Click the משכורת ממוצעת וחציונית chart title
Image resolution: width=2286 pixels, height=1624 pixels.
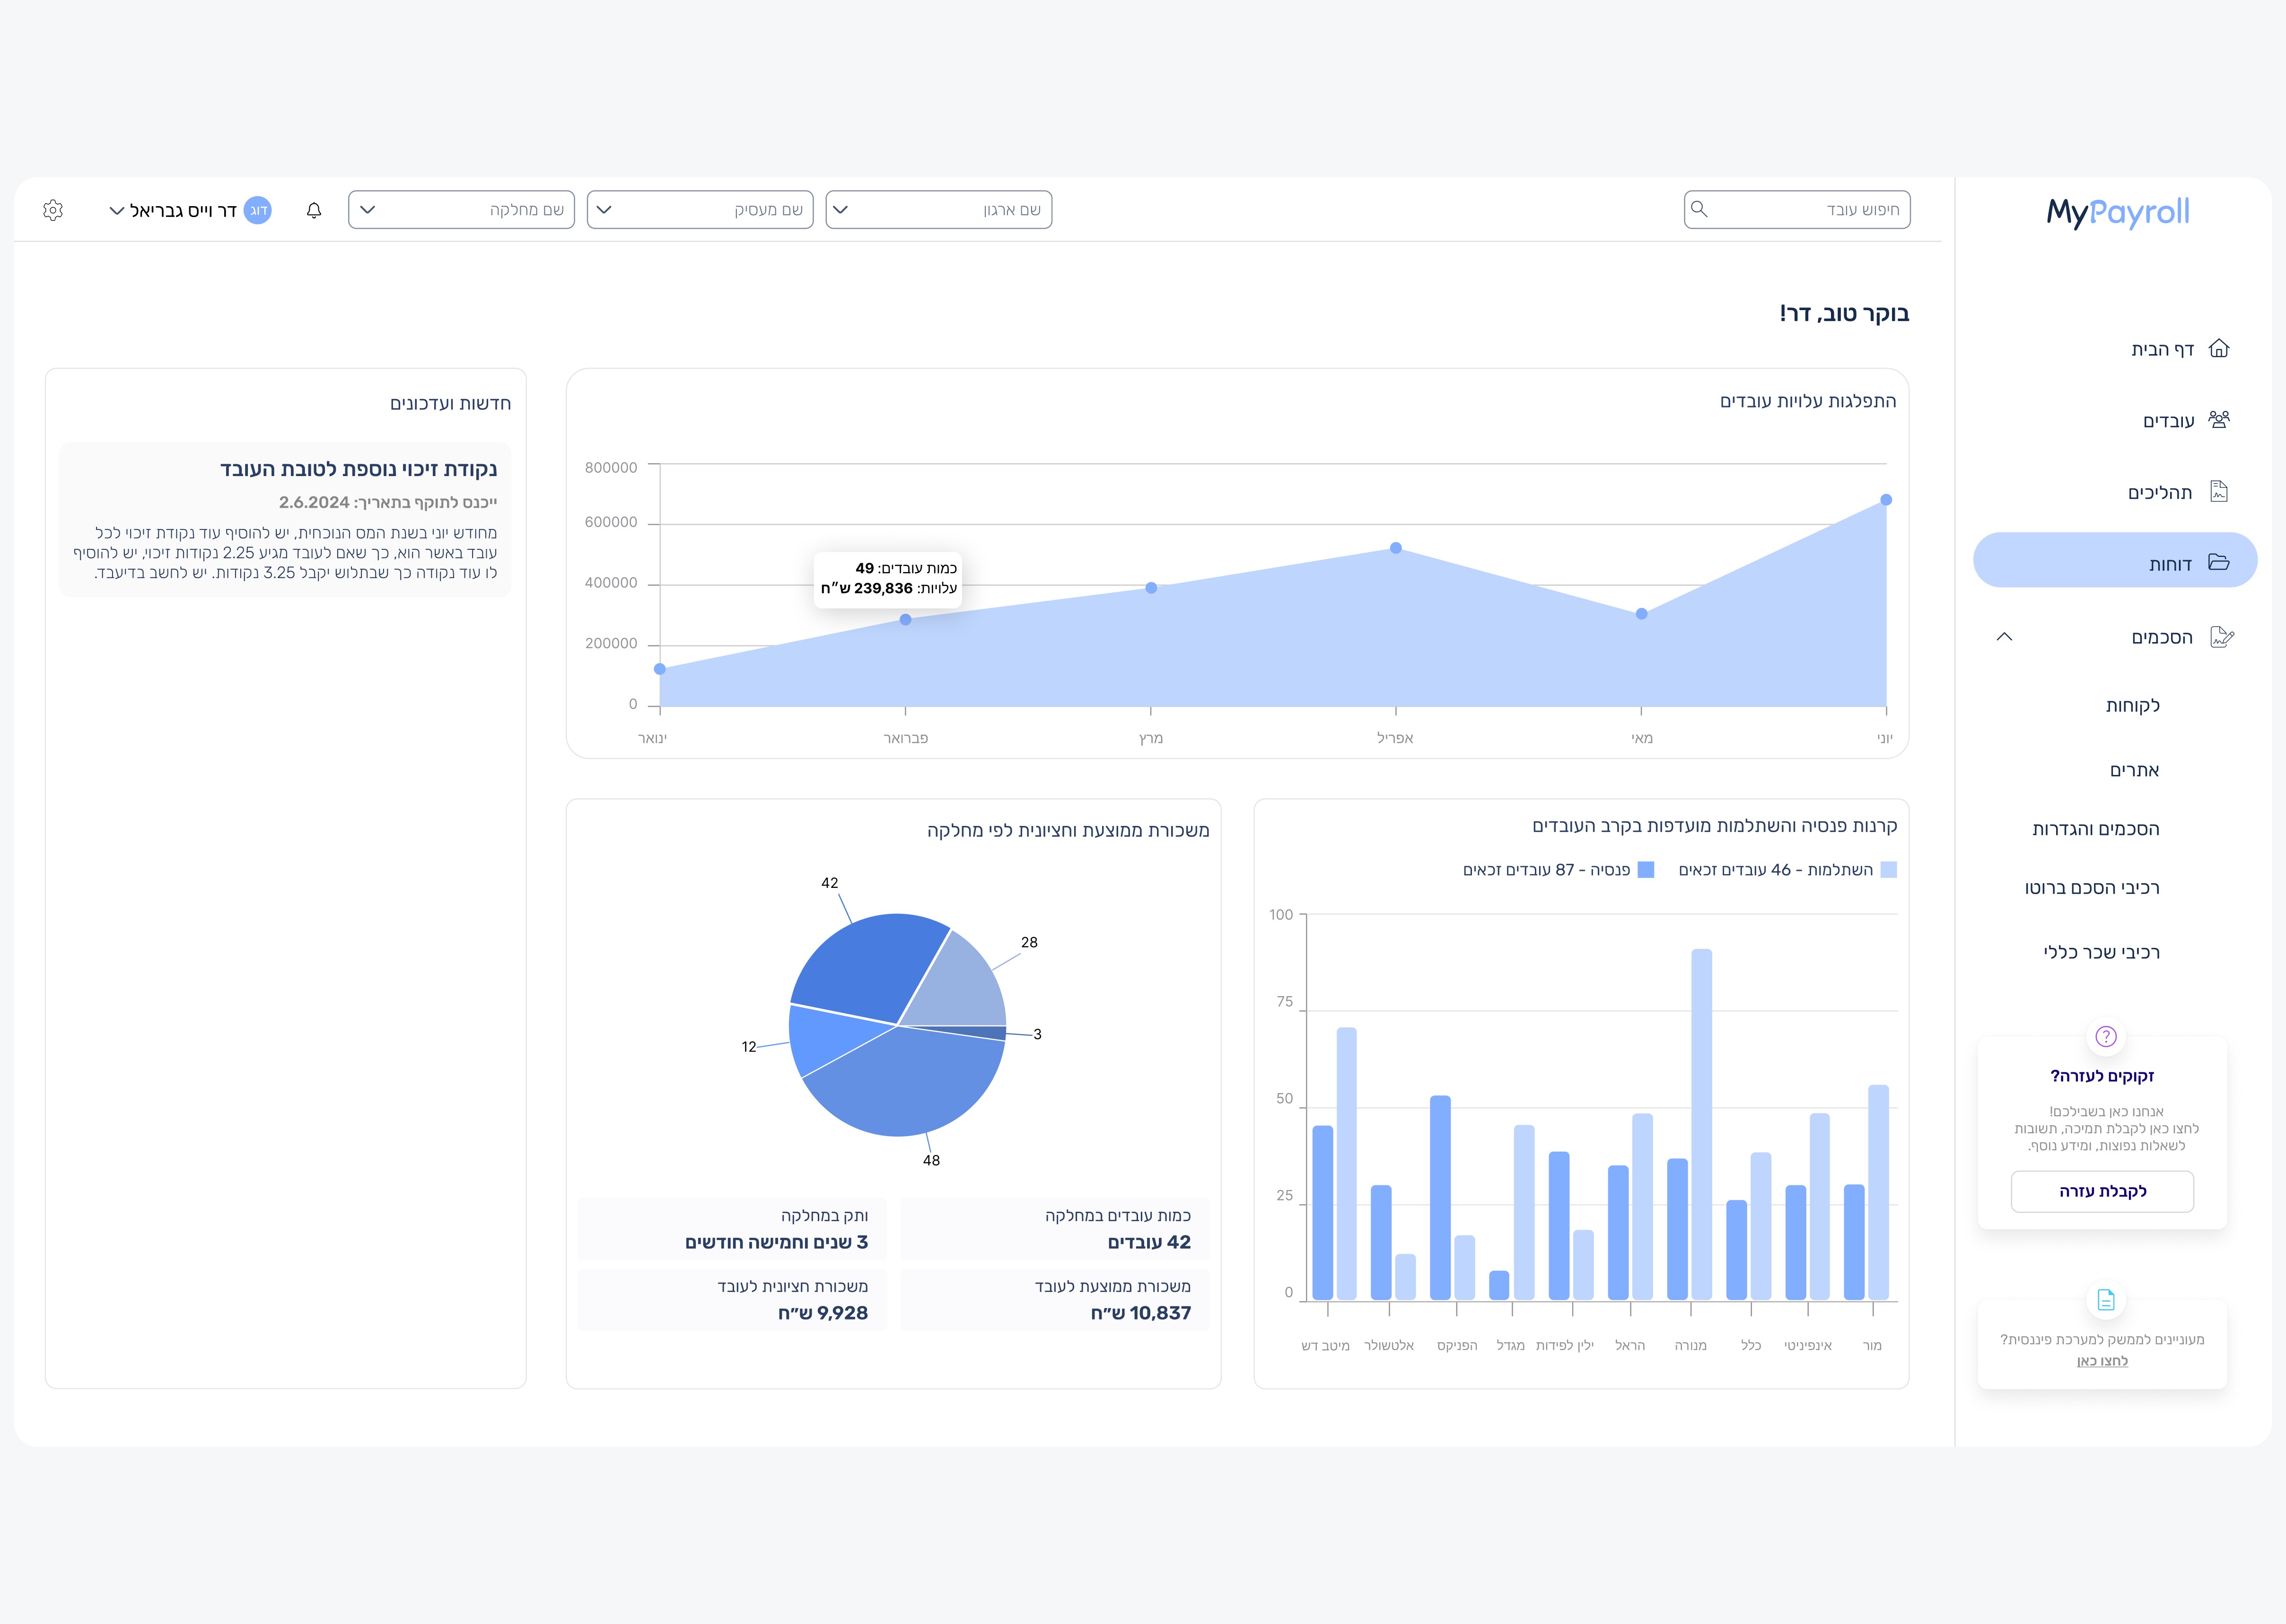pyautogui.click(x=1068, y=831)
